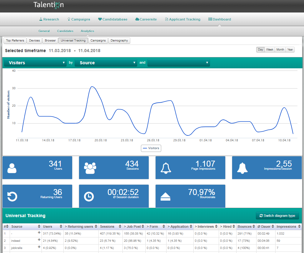Go to General dashboard submenu
Viewport: 304px width, 253px height.
point(44,31)
